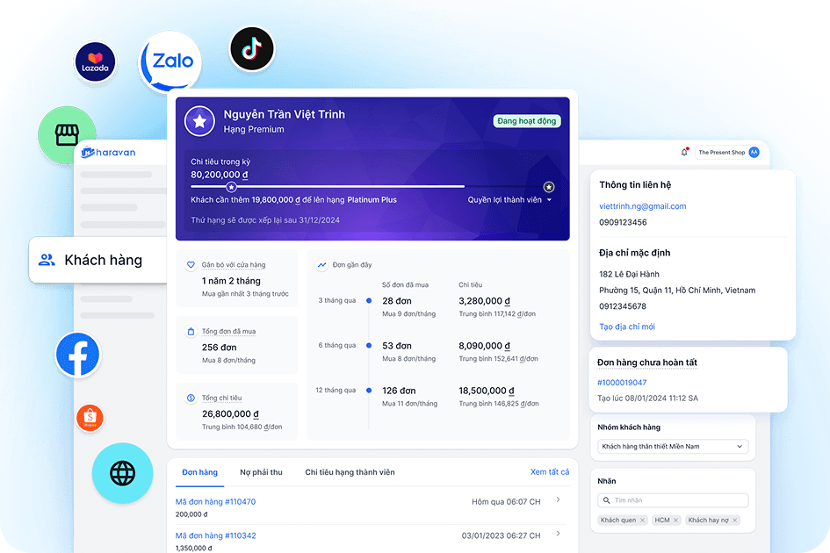
Task: Click the spending progress bar star marker
Action: click(x=232, y=187)
